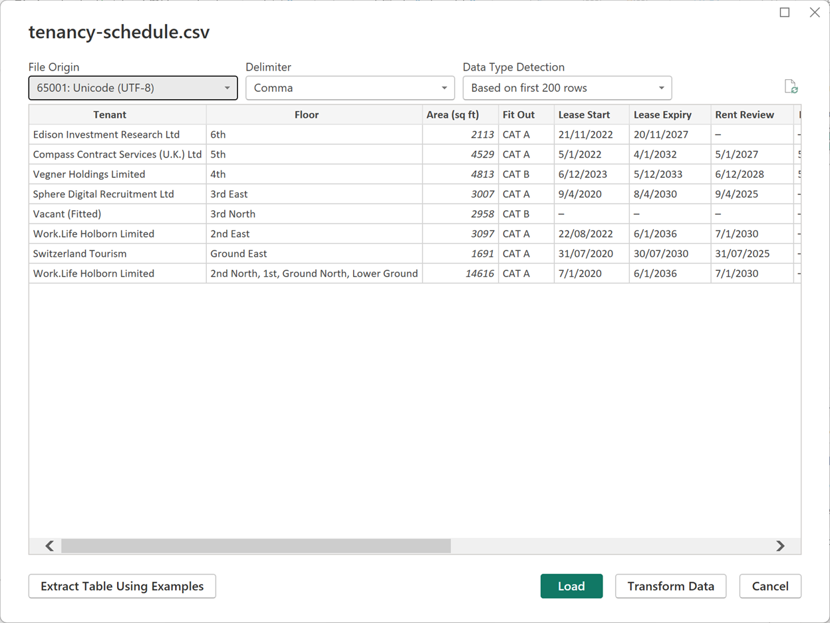The width and height of the screenshot is (830, 623).
Task: Maximize the tenancy-schedule.csv dialog
Action: (785, 13)
